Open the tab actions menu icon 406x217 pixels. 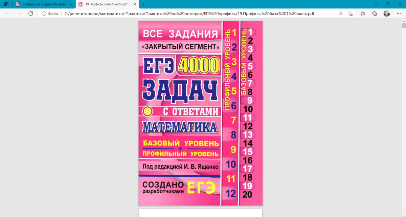tap(6, 4)
